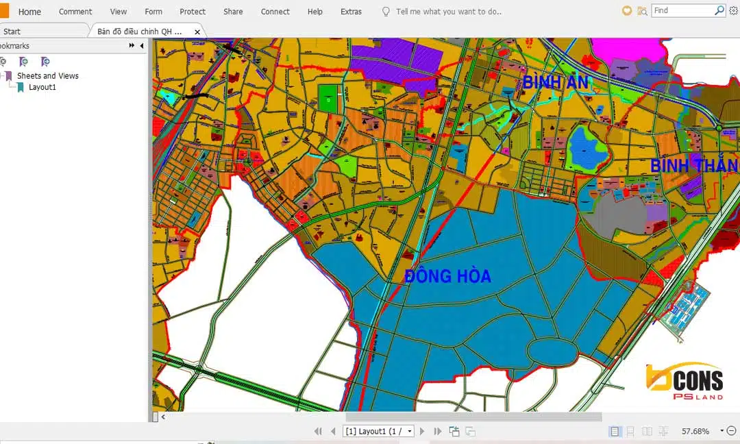
Task: Click the magnifier icon in the Find box
Action: point(719,10)
